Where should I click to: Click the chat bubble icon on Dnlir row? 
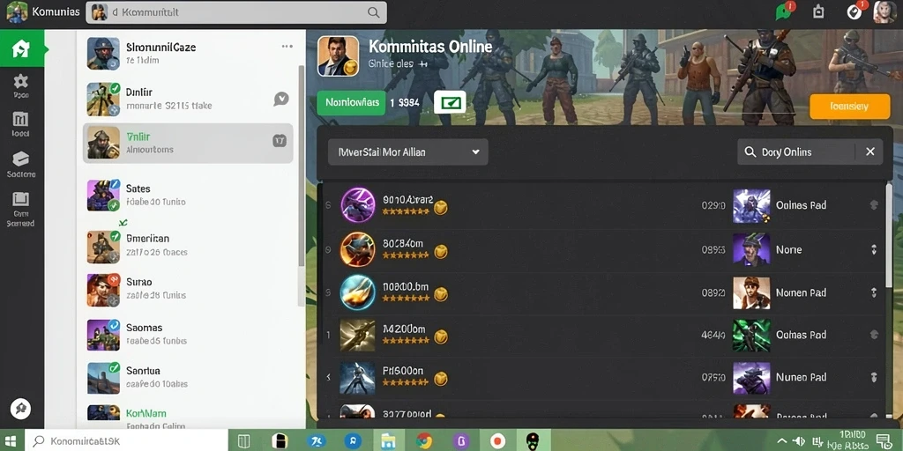pyautogui.click(x=280, y=99)
